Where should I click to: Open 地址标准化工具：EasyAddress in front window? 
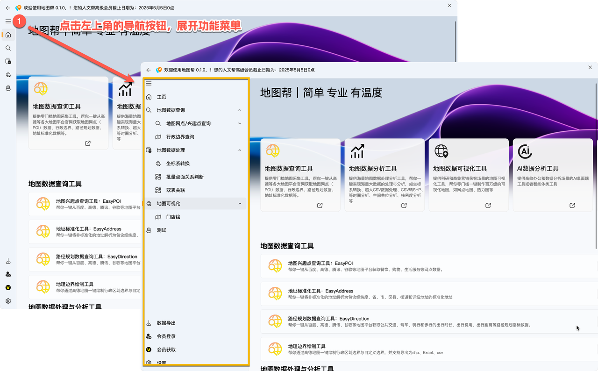(429, 293)
